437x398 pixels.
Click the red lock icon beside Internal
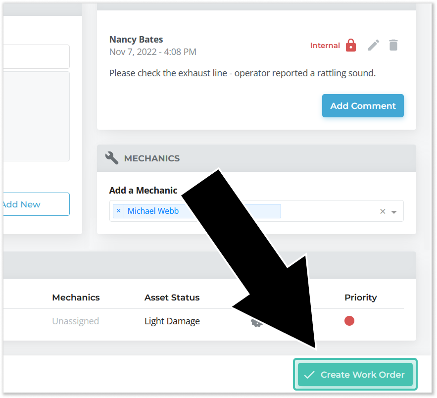coord(351,45)
